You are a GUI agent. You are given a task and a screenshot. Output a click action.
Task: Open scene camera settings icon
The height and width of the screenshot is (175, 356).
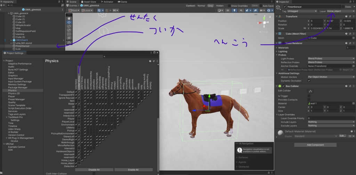coord(262,10)
